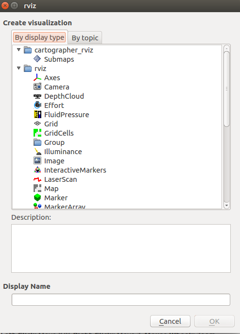Image resolution: width=240 pixels, height=334 pixels.
Task: Switch to the By topic tab
Action: click(85, 38)
